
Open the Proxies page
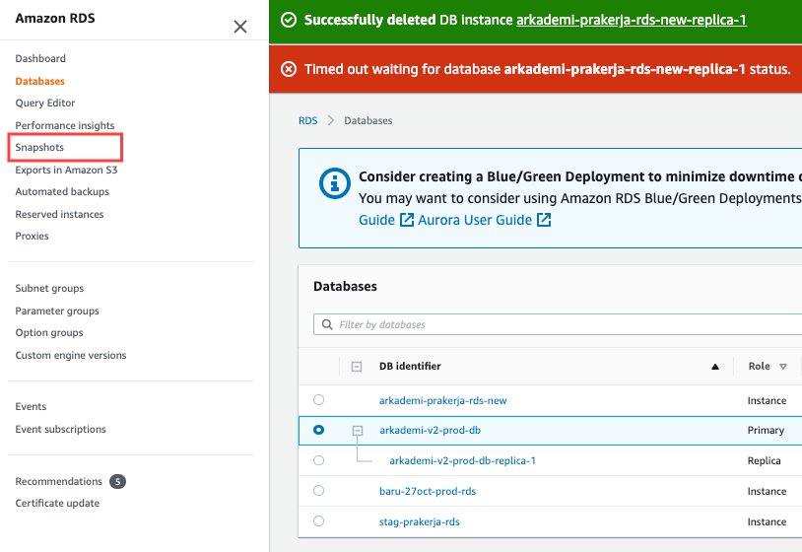(33, 236)
